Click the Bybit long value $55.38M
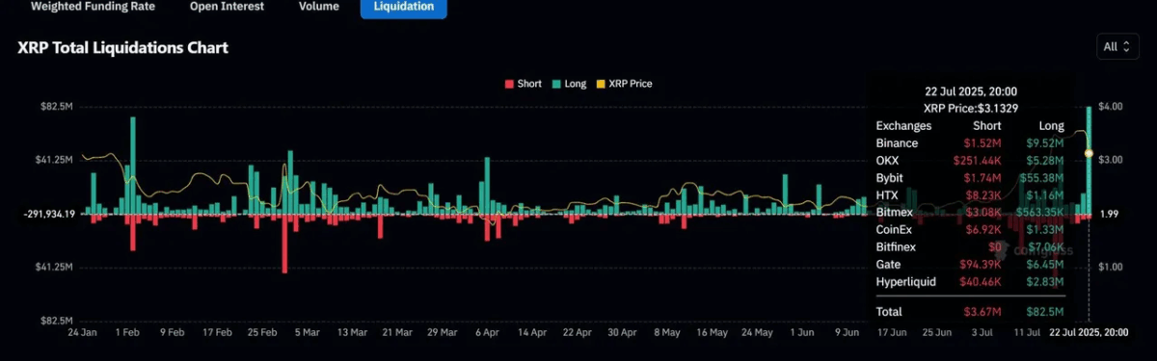The height and width of the screenshot is (361, 1157). (x=1042, y=178)
